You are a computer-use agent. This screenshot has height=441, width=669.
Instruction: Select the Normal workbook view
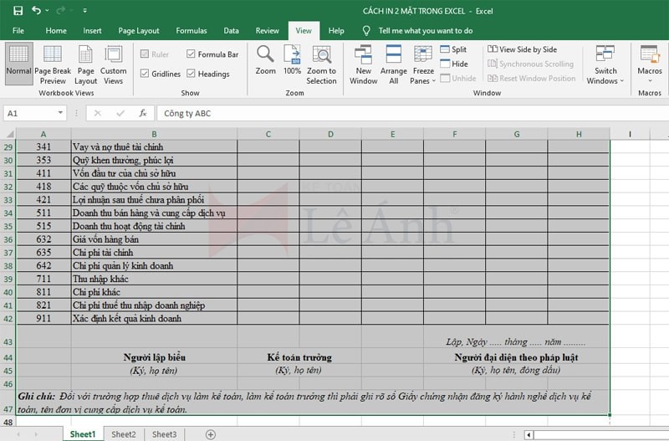(18, 64)
